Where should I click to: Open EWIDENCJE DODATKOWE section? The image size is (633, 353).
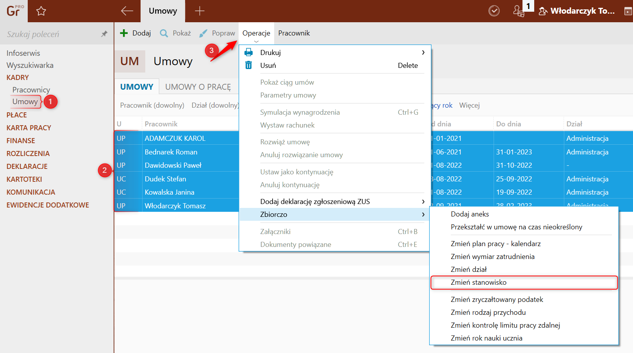48,205
